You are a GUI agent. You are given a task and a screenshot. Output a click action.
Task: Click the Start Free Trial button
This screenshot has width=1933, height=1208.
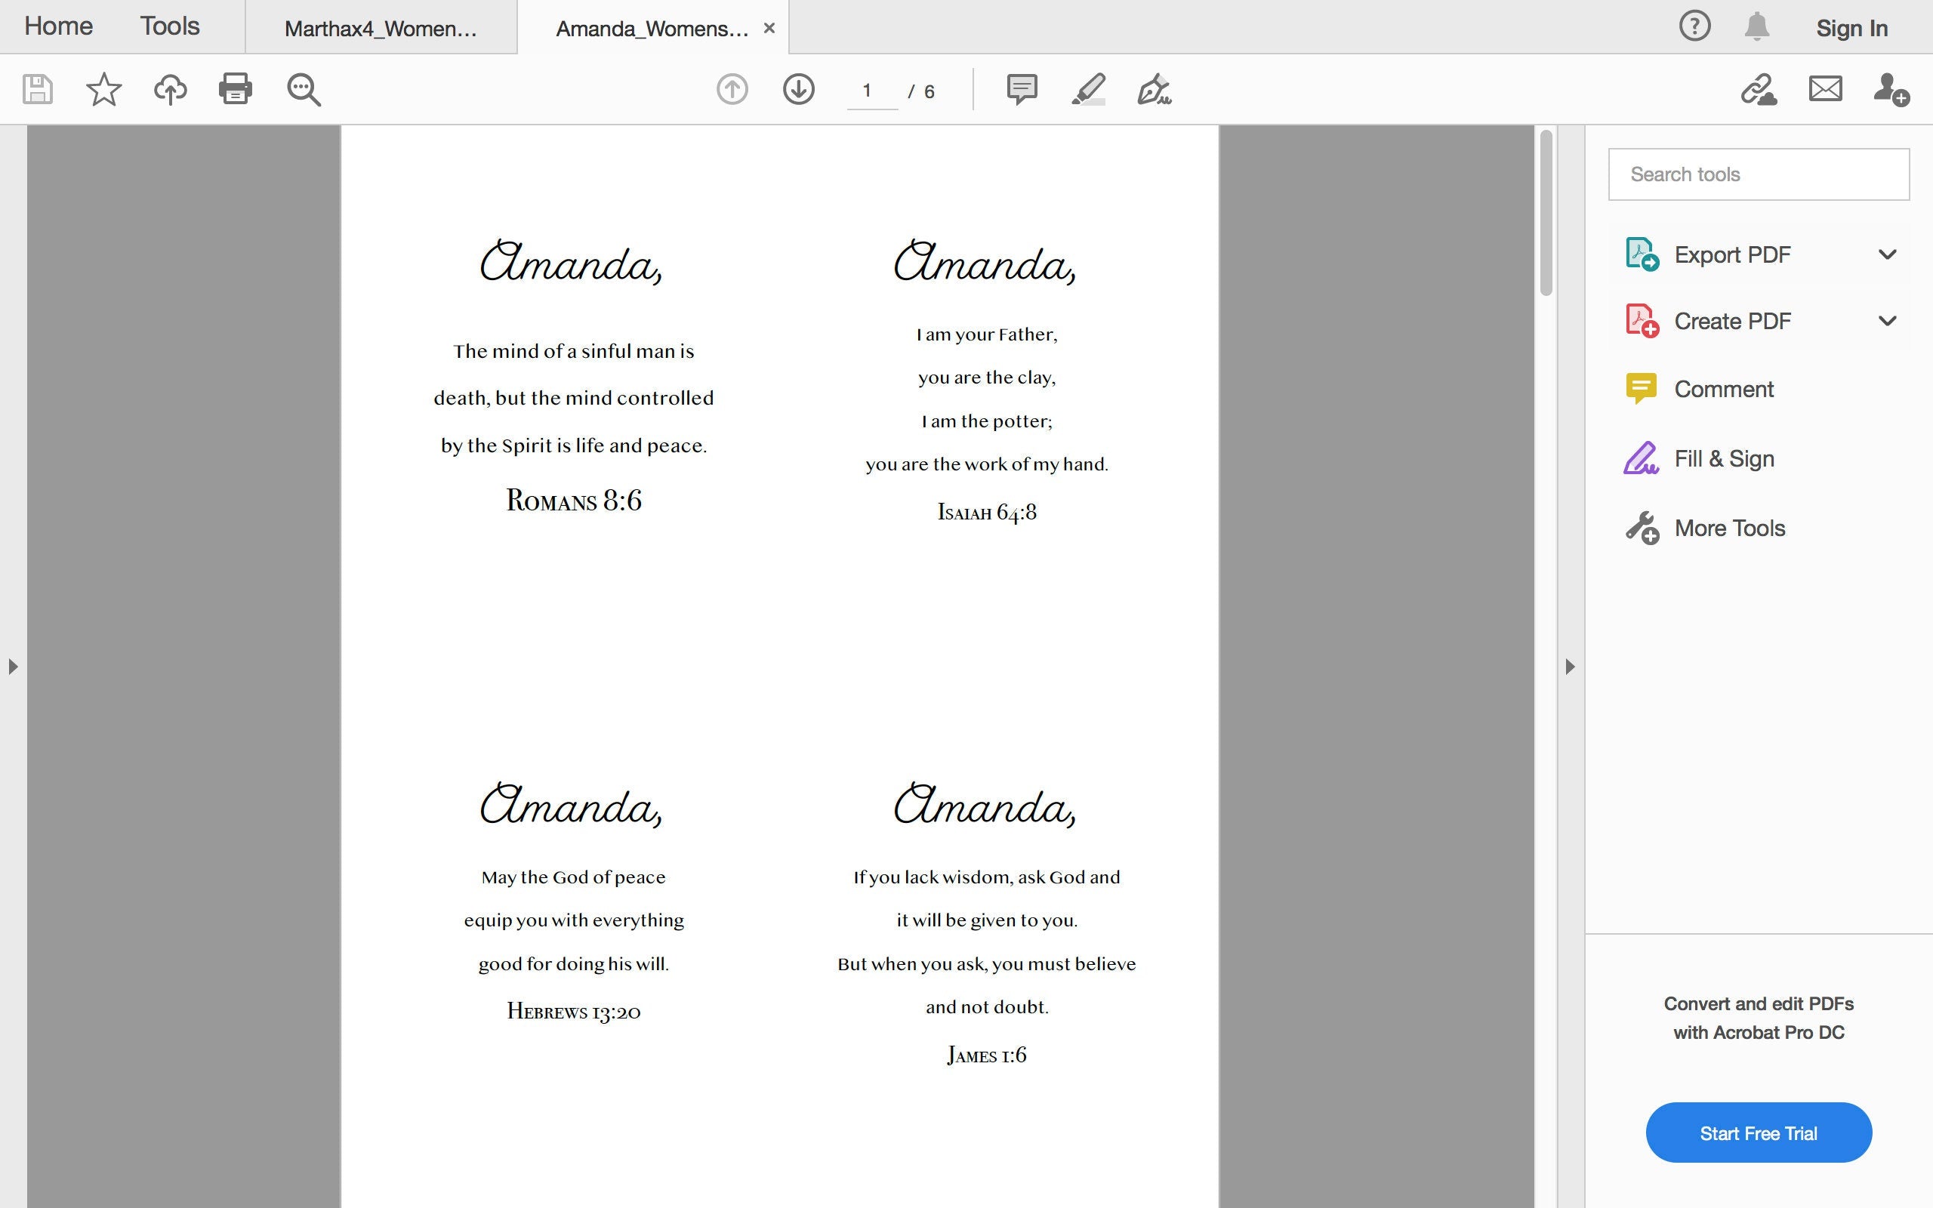pyautogui.click(x=1758, y=1133)
